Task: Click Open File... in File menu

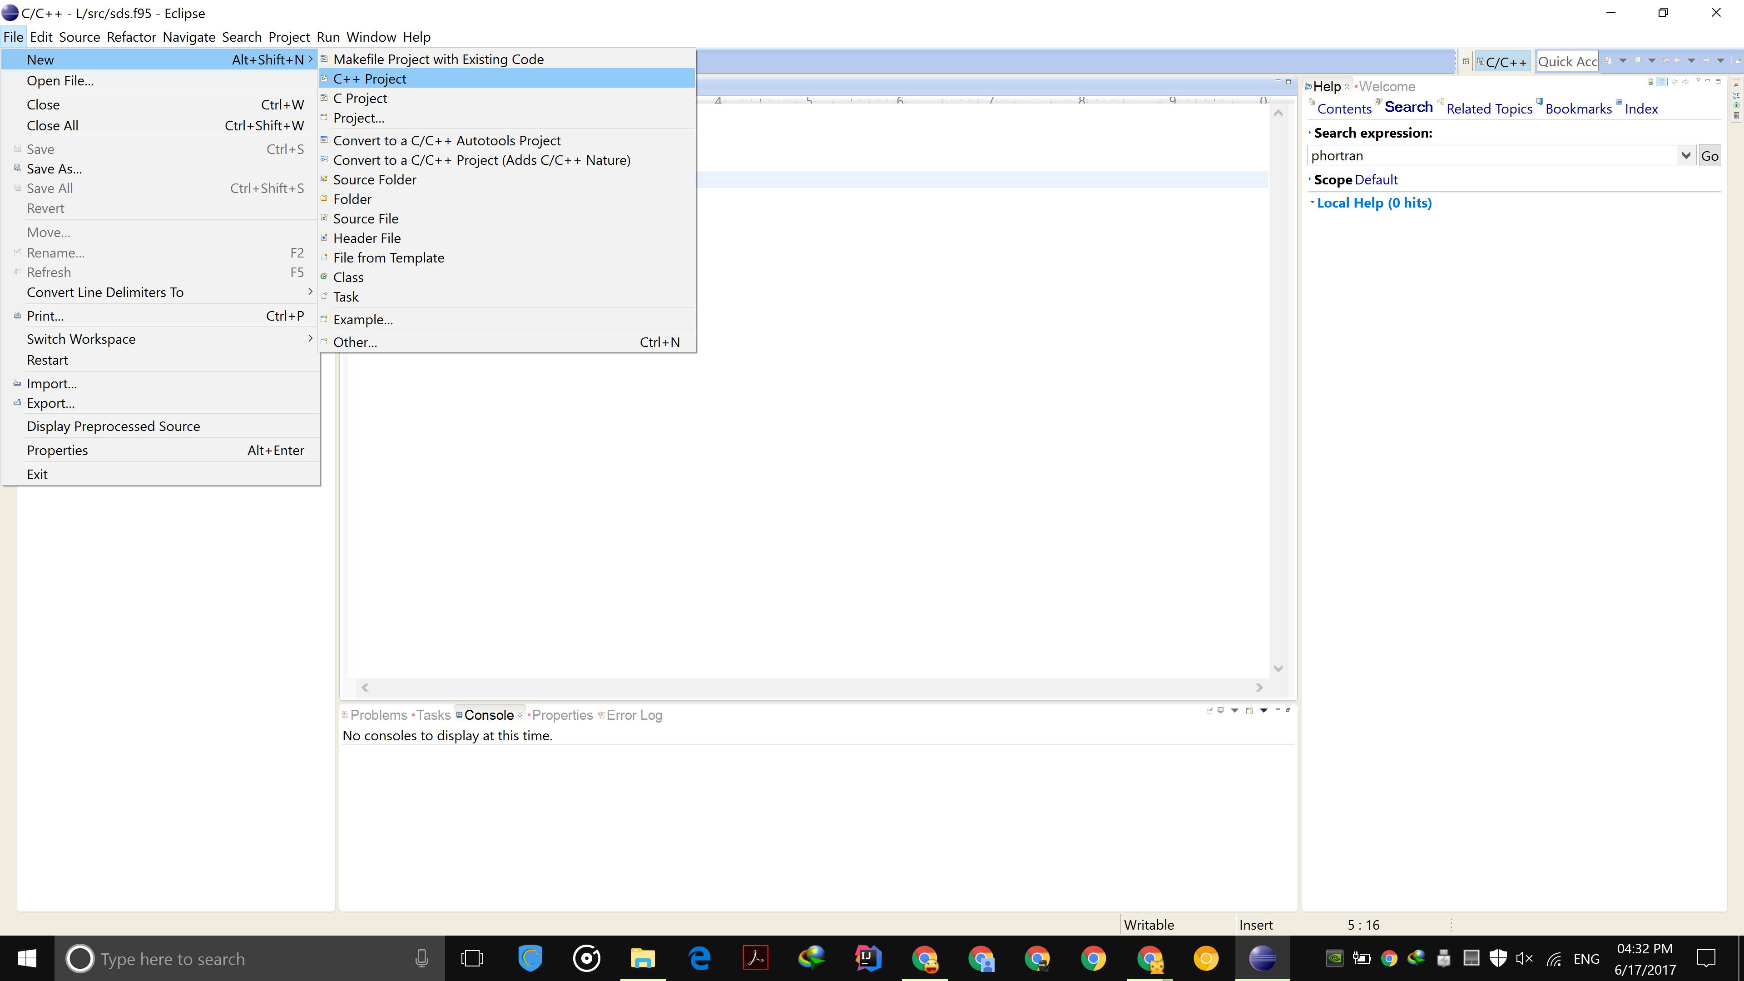Action: click(160, 80)
